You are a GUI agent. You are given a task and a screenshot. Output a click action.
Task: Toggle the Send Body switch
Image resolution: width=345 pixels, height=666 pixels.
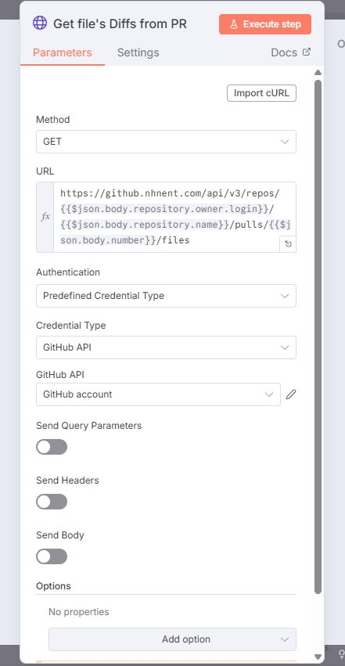point(52,556)
